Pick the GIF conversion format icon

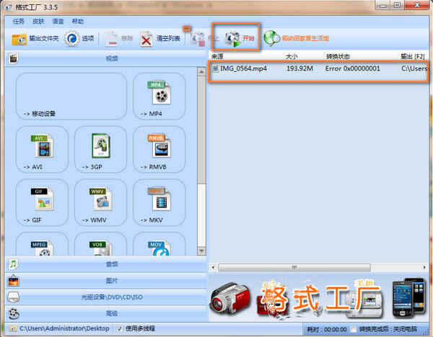[42, 202]
